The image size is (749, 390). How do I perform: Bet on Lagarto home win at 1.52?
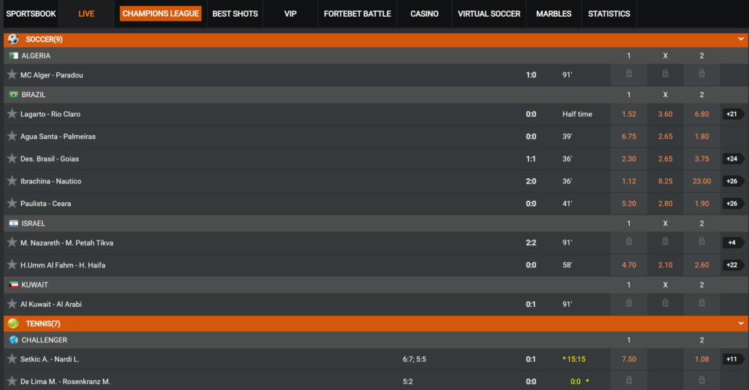628,115
